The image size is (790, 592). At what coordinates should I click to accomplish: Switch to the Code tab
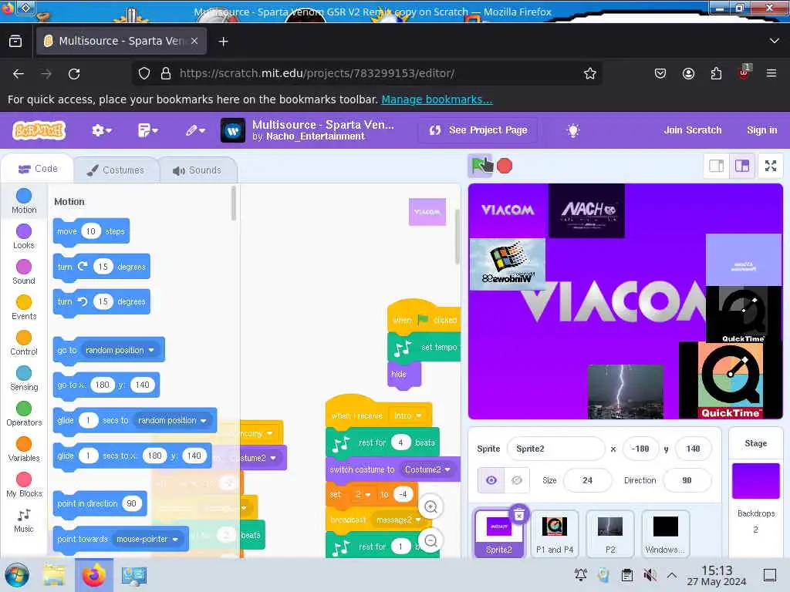tap(38, 169)
